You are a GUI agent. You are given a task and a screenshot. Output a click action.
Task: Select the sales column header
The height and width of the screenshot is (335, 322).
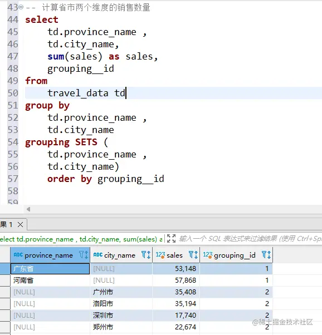(176, 255)
